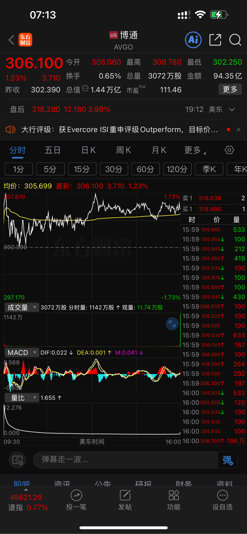Tap the MACD histogram chart
Screen dimensions: 247x534
point(92,375)
